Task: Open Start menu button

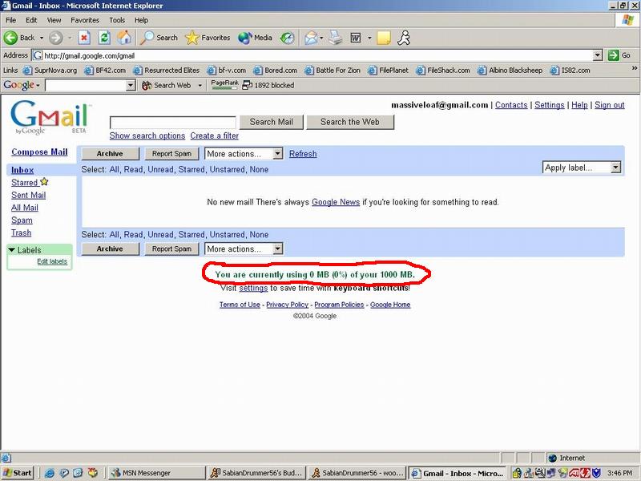Action: pyautogui.click(x=17, y=473)
